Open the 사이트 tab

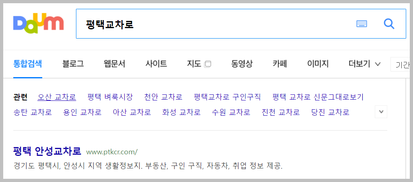[156, 64]
